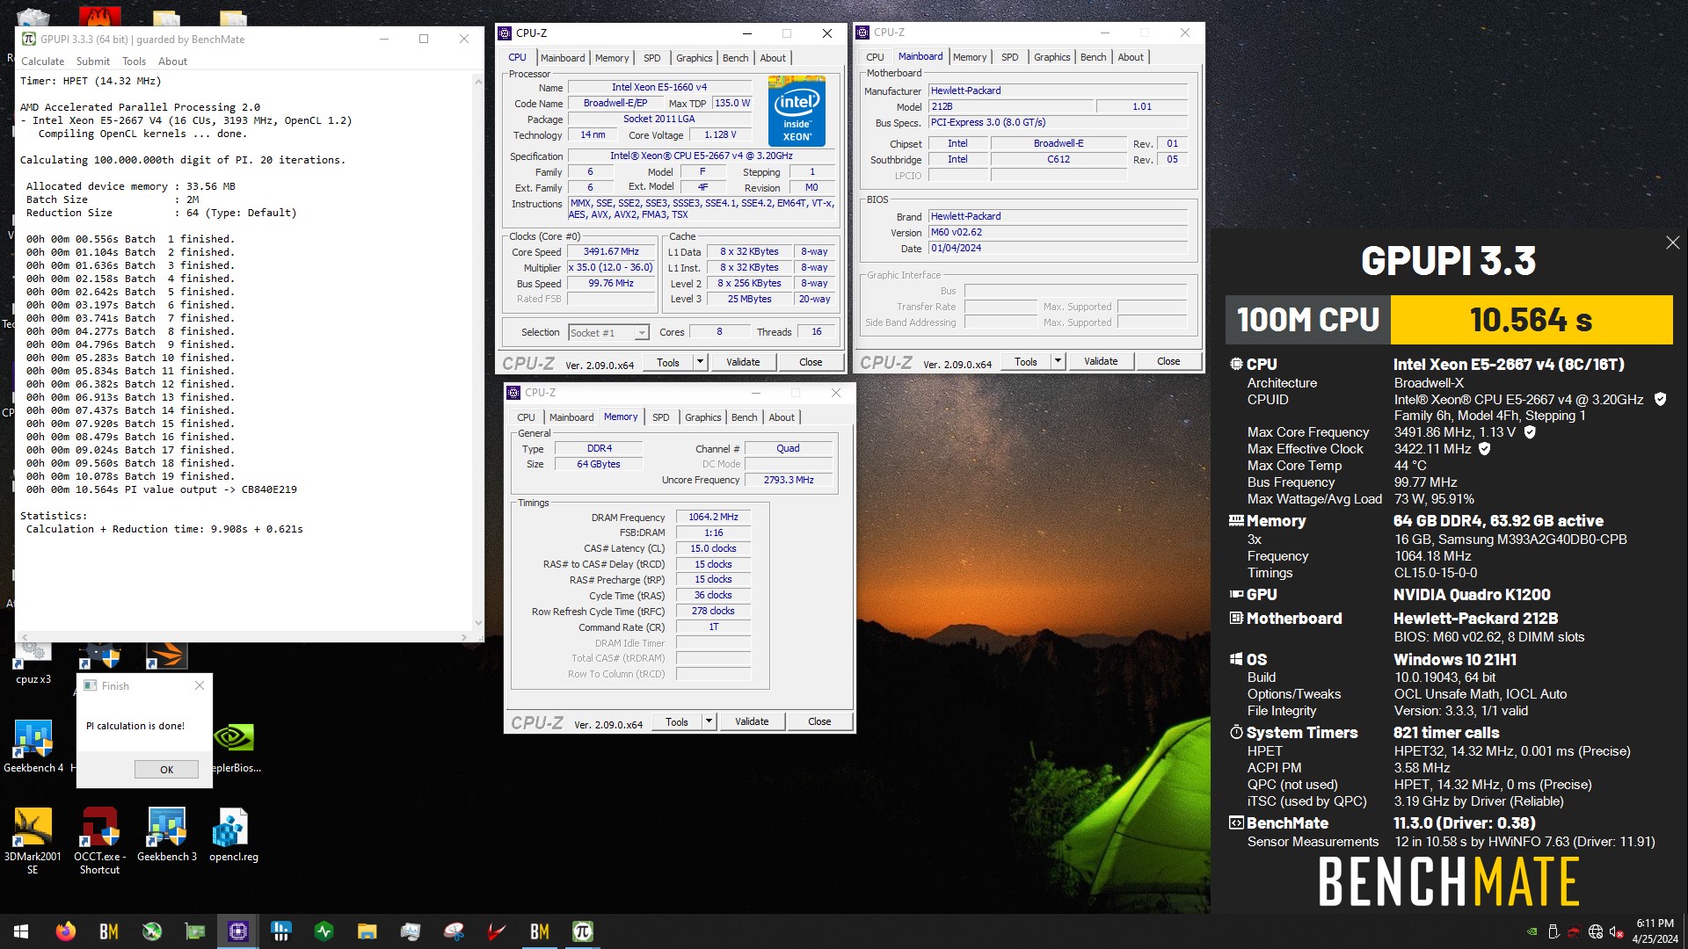Click the NVIDIA Quadro K1200 GPU entry
Screen dimensions: 1688x949
coord(1472,595)
